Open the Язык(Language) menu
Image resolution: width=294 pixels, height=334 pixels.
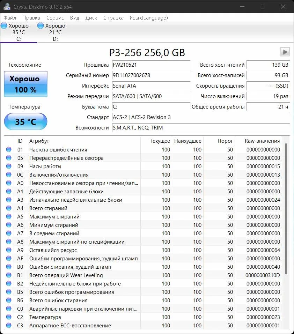149,18
